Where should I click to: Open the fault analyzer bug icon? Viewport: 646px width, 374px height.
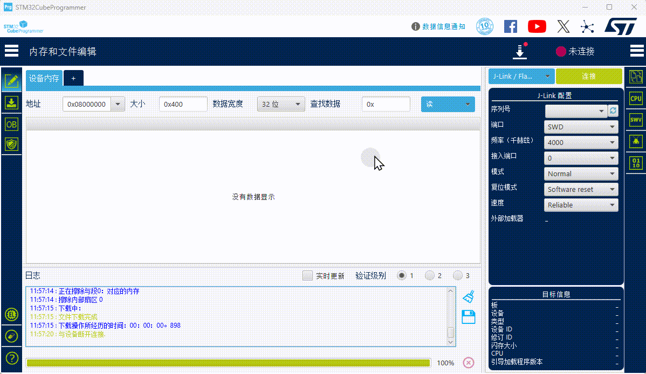click(636, 141)
